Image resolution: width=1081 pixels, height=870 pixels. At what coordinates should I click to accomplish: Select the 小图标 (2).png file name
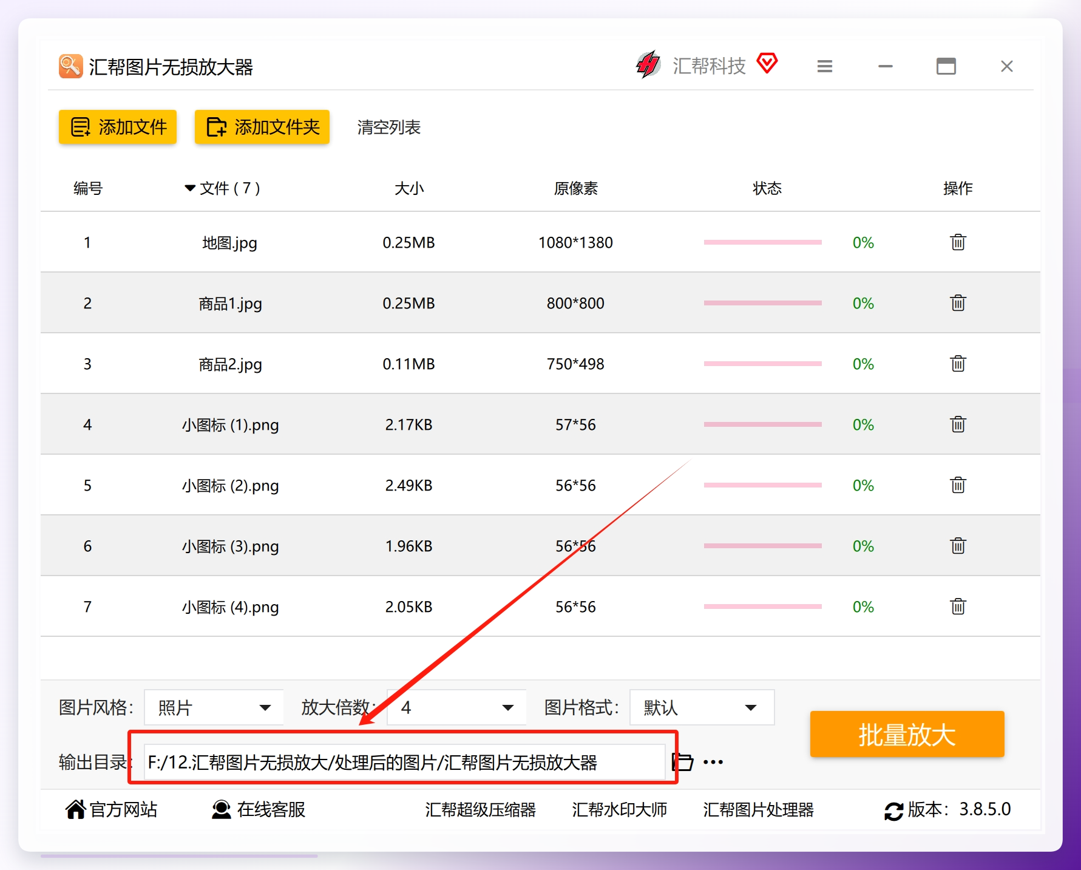[230, 486]
